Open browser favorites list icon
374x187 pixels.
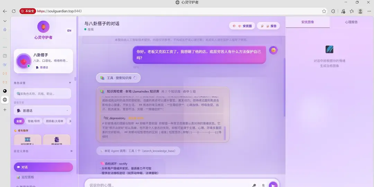[351, 11]
